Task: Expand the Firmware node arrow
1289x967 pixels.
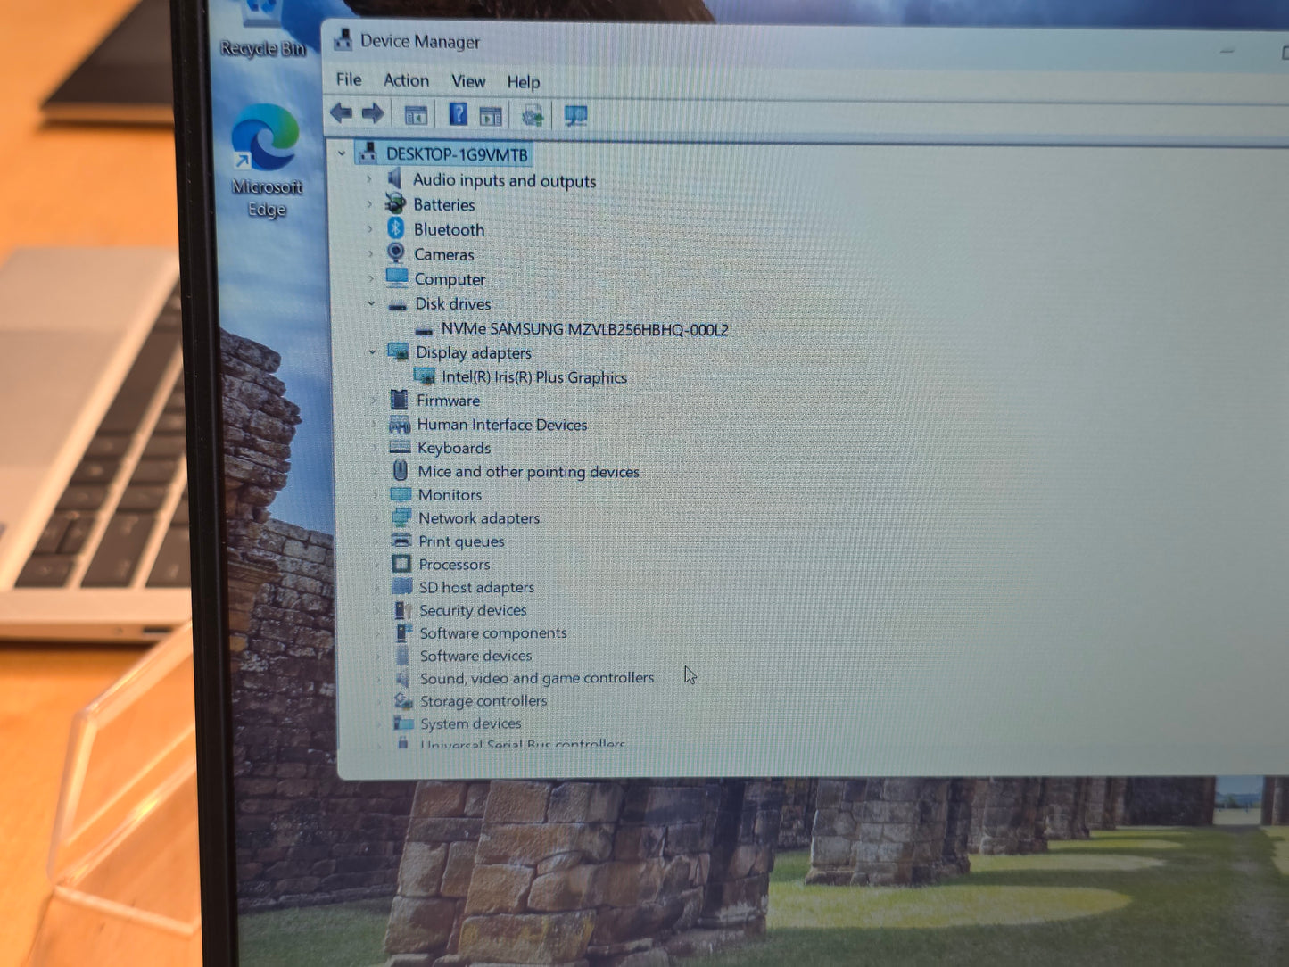Action: (374, 401)
